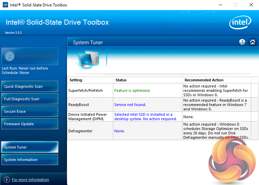The width and height of the screenshot is (259, 185).
Task: Start the Quick Diagnostic Scan
Action: point(30,86)
